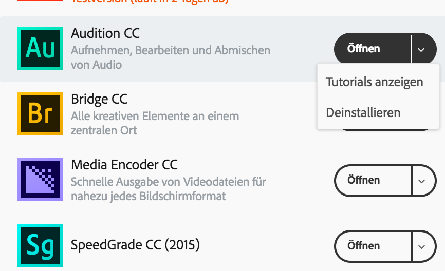Click the Bridge CC app icon
Viewport: 445px width, 271px height.
[x=40, y=113]
